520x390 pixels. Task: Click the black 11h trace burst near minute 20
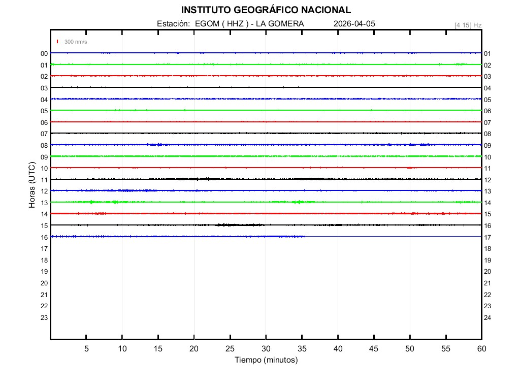[194, 179]
